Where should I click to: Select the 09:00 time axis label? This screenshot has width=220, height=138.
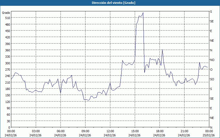coord(85,131)
